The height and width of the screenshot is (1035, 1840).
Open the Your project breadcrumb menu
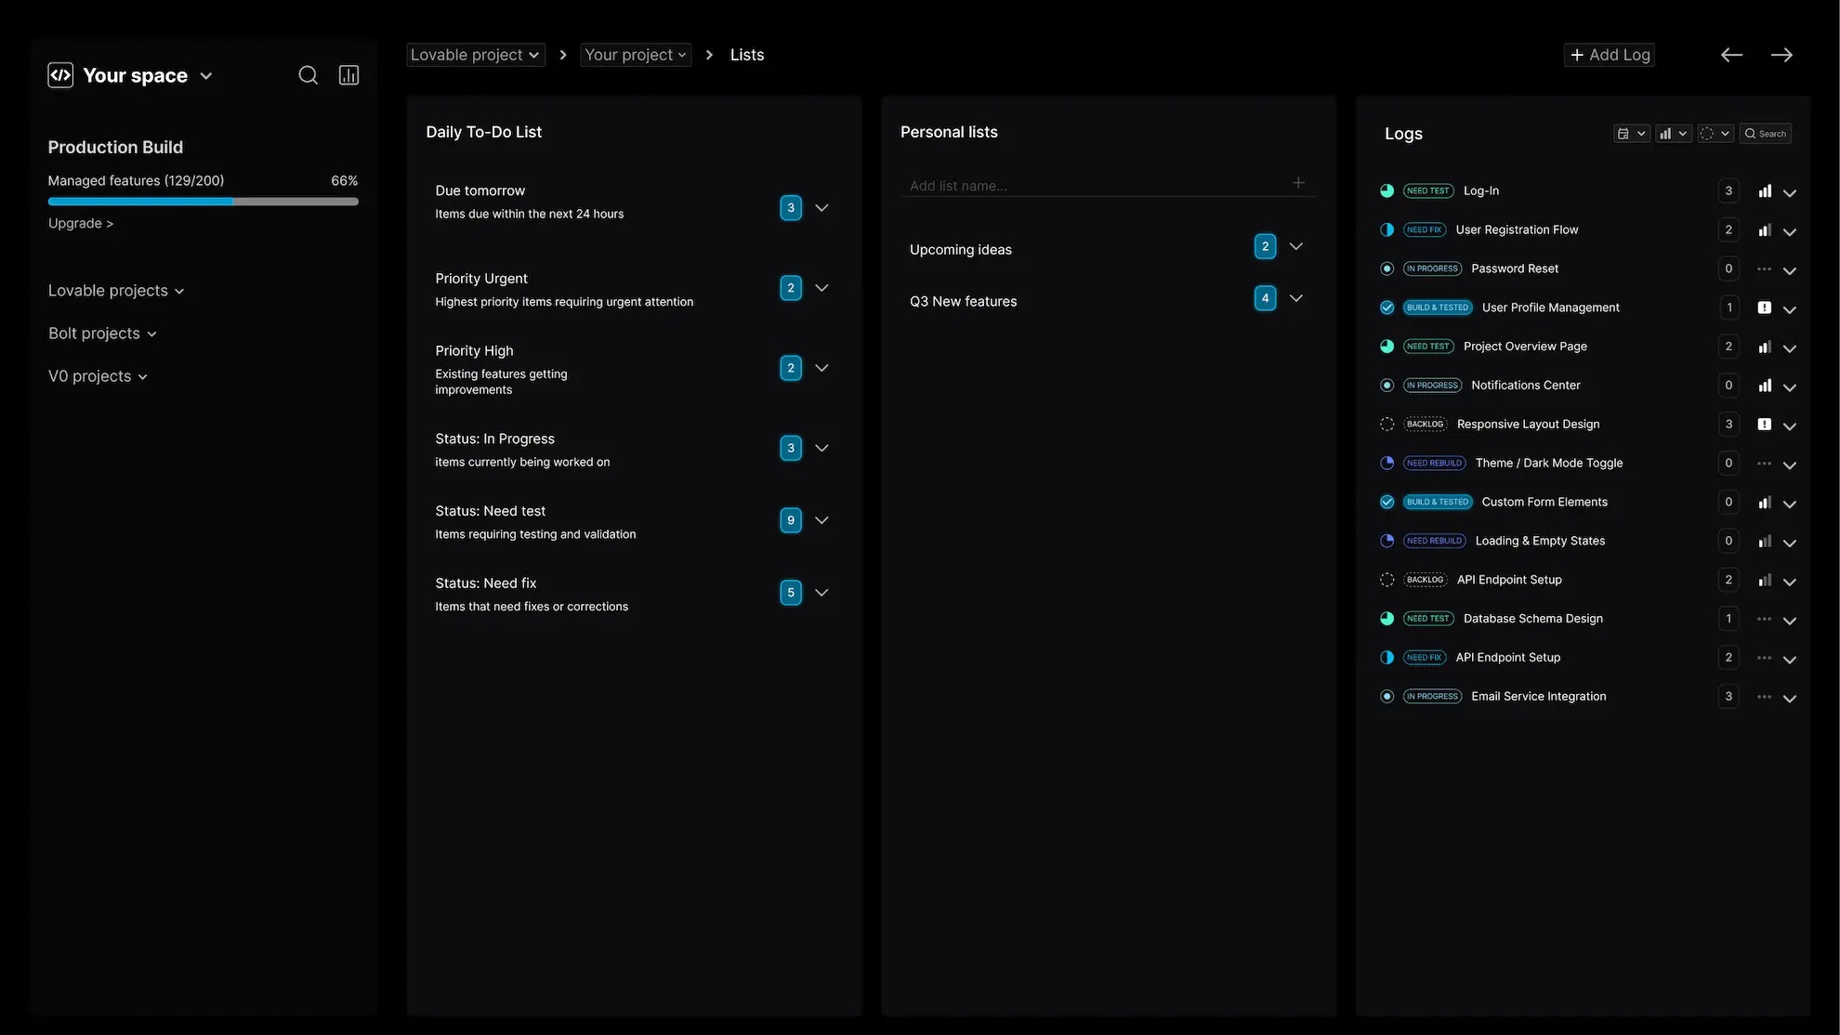(636, 55)
